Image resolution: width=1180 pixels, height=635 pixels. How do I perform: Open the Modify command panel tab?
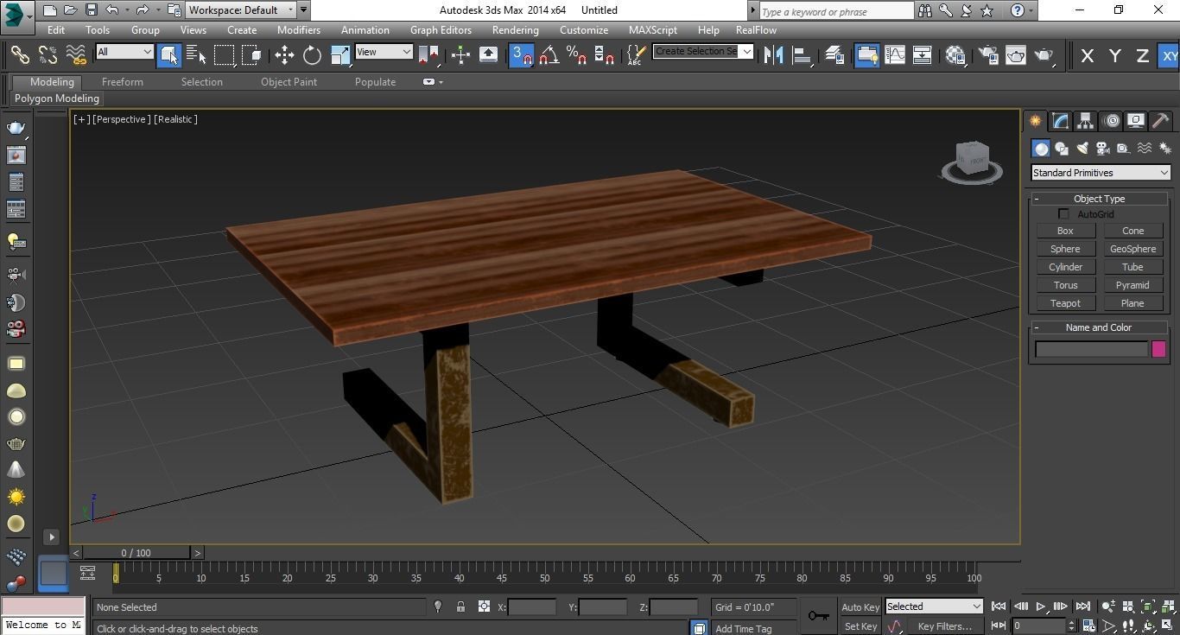(x=1060, y=121)
